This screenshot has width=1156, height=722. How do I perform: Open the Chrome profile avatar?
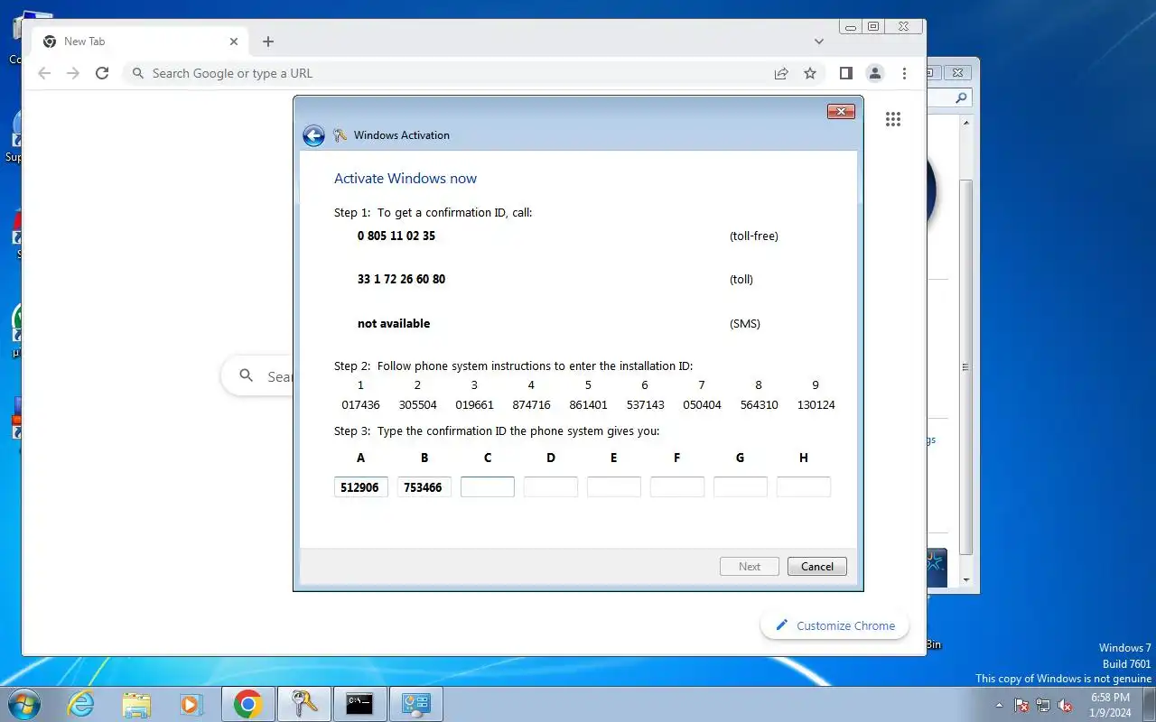pos(874,73)
